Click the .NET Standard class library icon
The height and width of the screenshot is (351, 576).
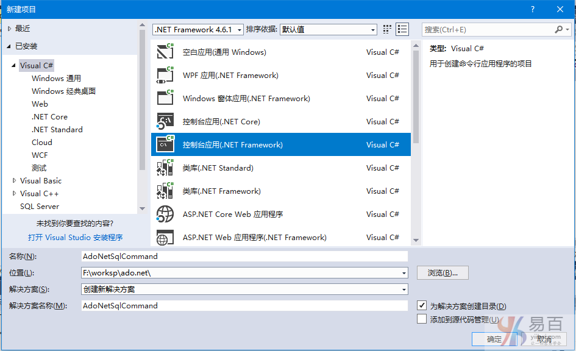(165, 168)
